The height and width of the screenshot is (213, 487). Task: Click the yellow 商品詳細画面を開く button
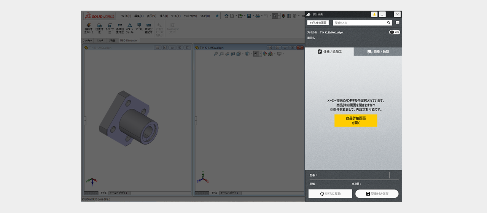pyautogui.click(x=356, y=121)
